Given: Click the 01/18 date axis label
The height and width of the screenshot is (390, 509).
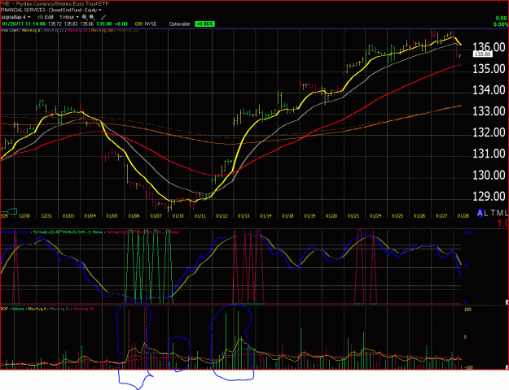Looking at the screenshot, I should point(287,216).
